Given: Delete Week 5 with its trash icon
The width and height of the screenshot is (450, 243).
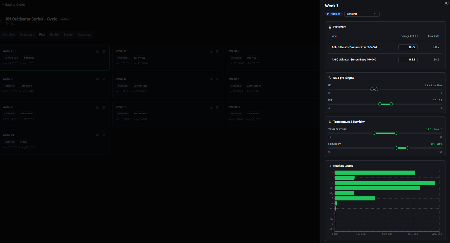Looking at the screenshot, I should (x=104, y=79).
